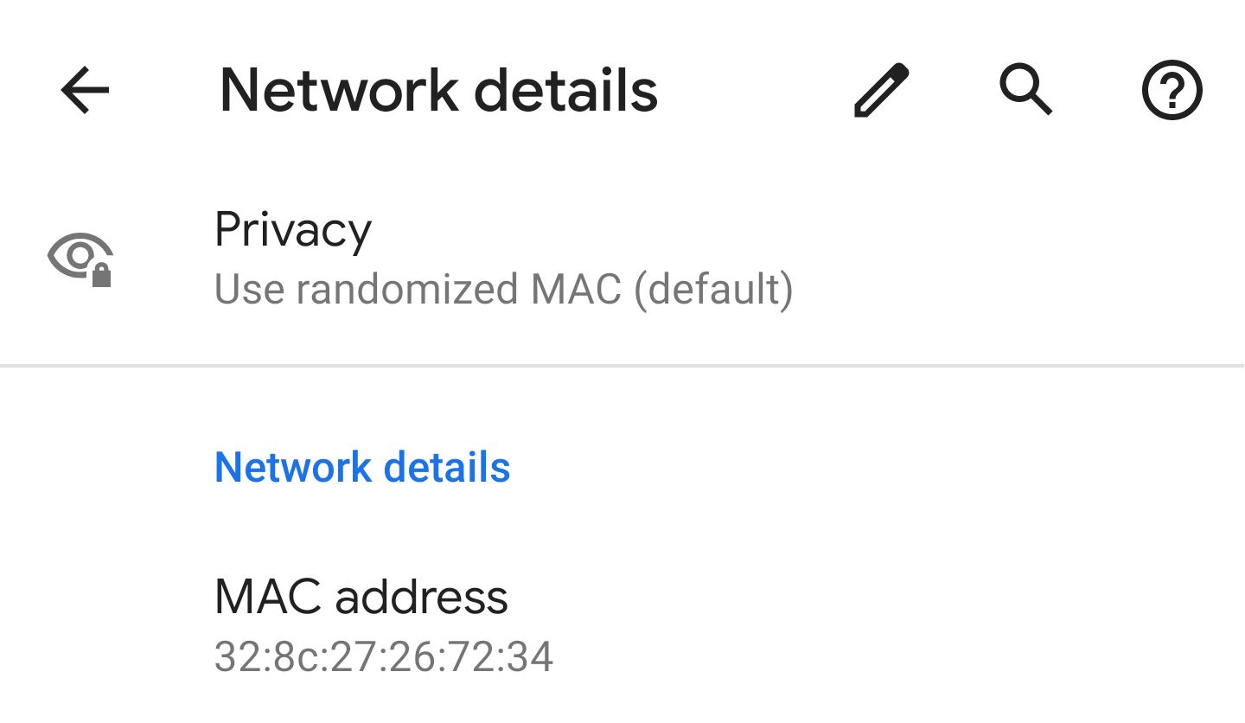Click the MAC value 32:8c:27:26:72:34
The image size is (1245, 723).
pyautogui.click(x=383, y=657)
